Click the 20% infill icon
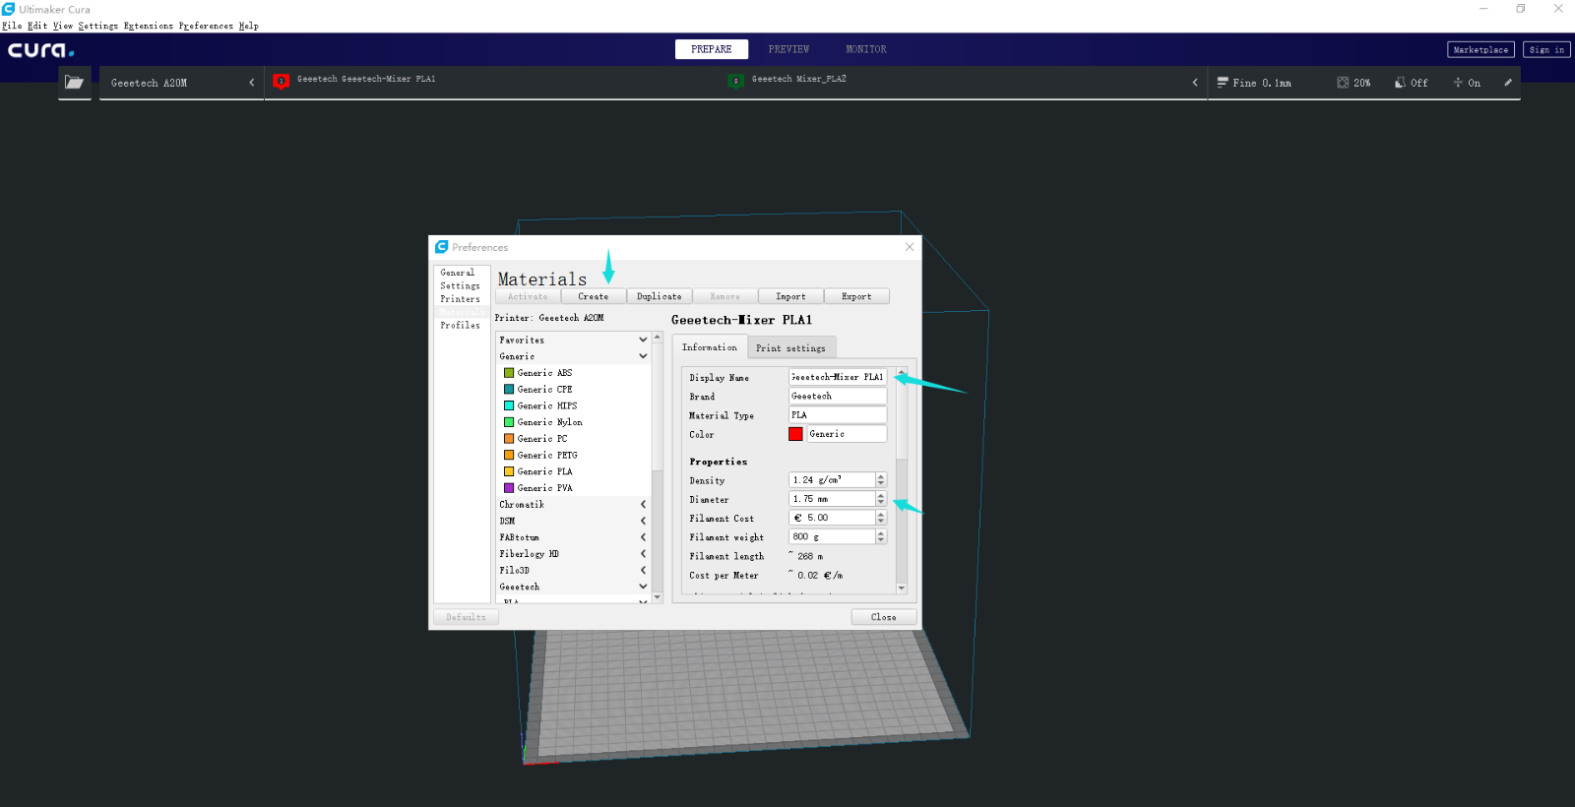This screenshot has width=1575, height=807. pyautogui.click(x=1343, y=83)
